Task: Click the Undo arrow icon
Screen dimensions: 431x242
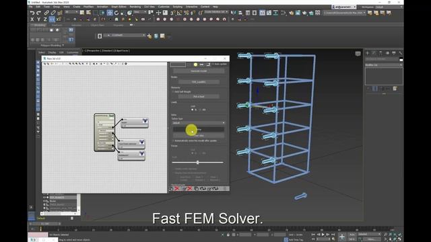Action: [x=32, y=13]
